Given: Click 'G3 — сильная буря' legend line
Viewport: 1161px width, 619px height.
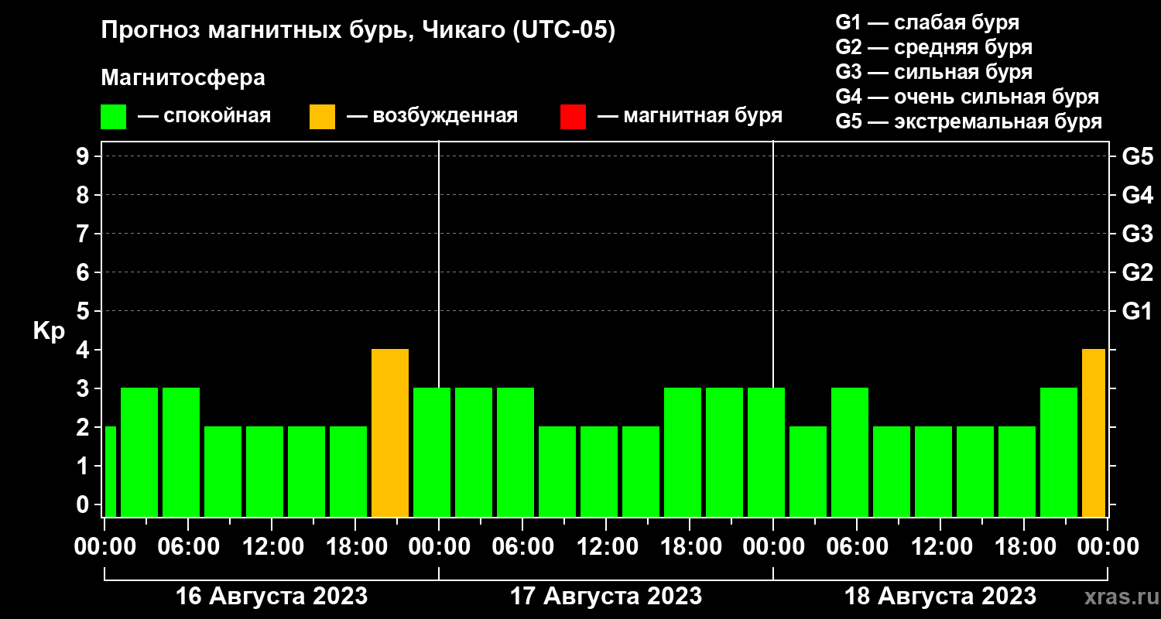Looking at the screenshot, I should (x=933, y=72).
